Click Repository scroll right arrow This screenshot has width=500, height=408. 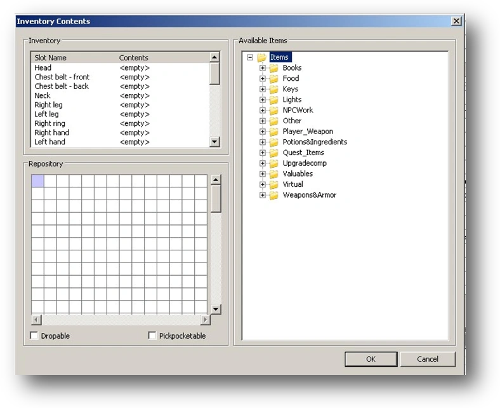[206, 320]
